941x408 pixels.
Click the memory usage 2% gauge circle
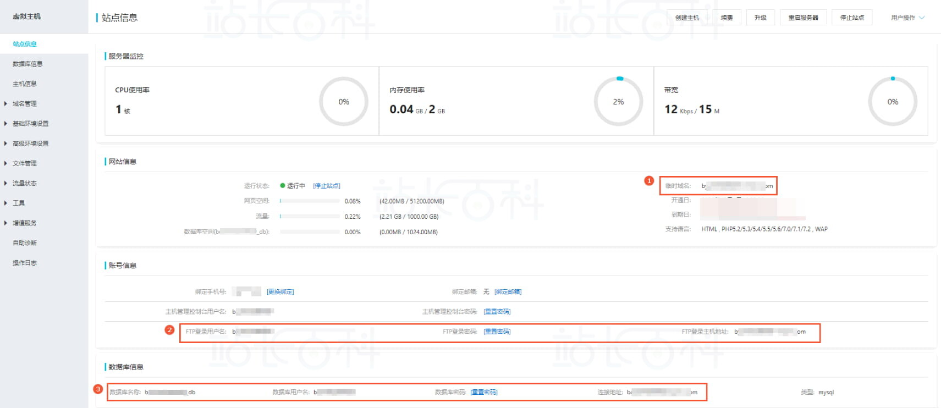pos(618,102)
